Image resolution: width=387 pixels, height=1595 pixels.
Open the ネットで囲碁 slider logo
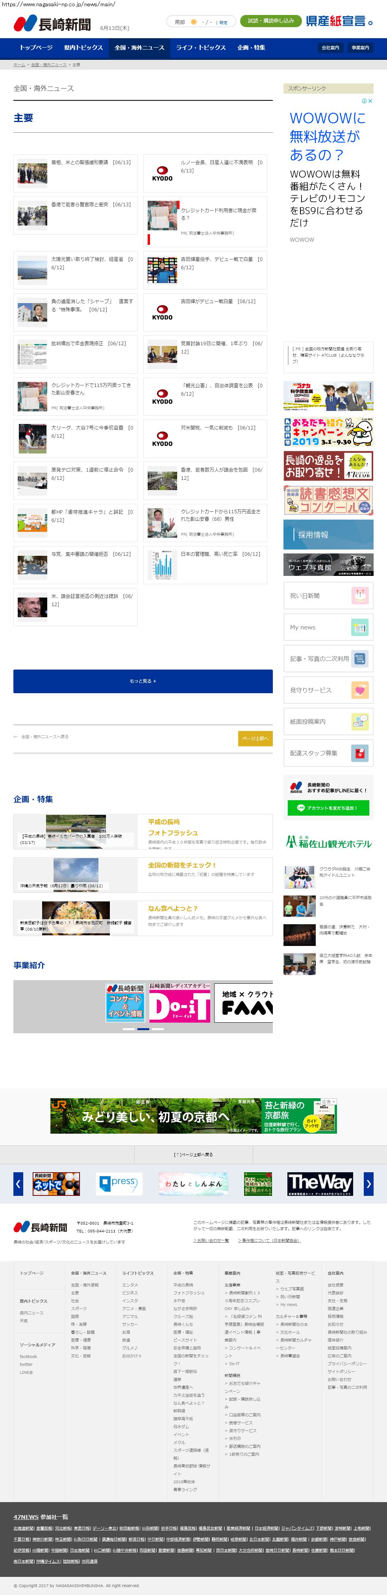[56, 1184]
